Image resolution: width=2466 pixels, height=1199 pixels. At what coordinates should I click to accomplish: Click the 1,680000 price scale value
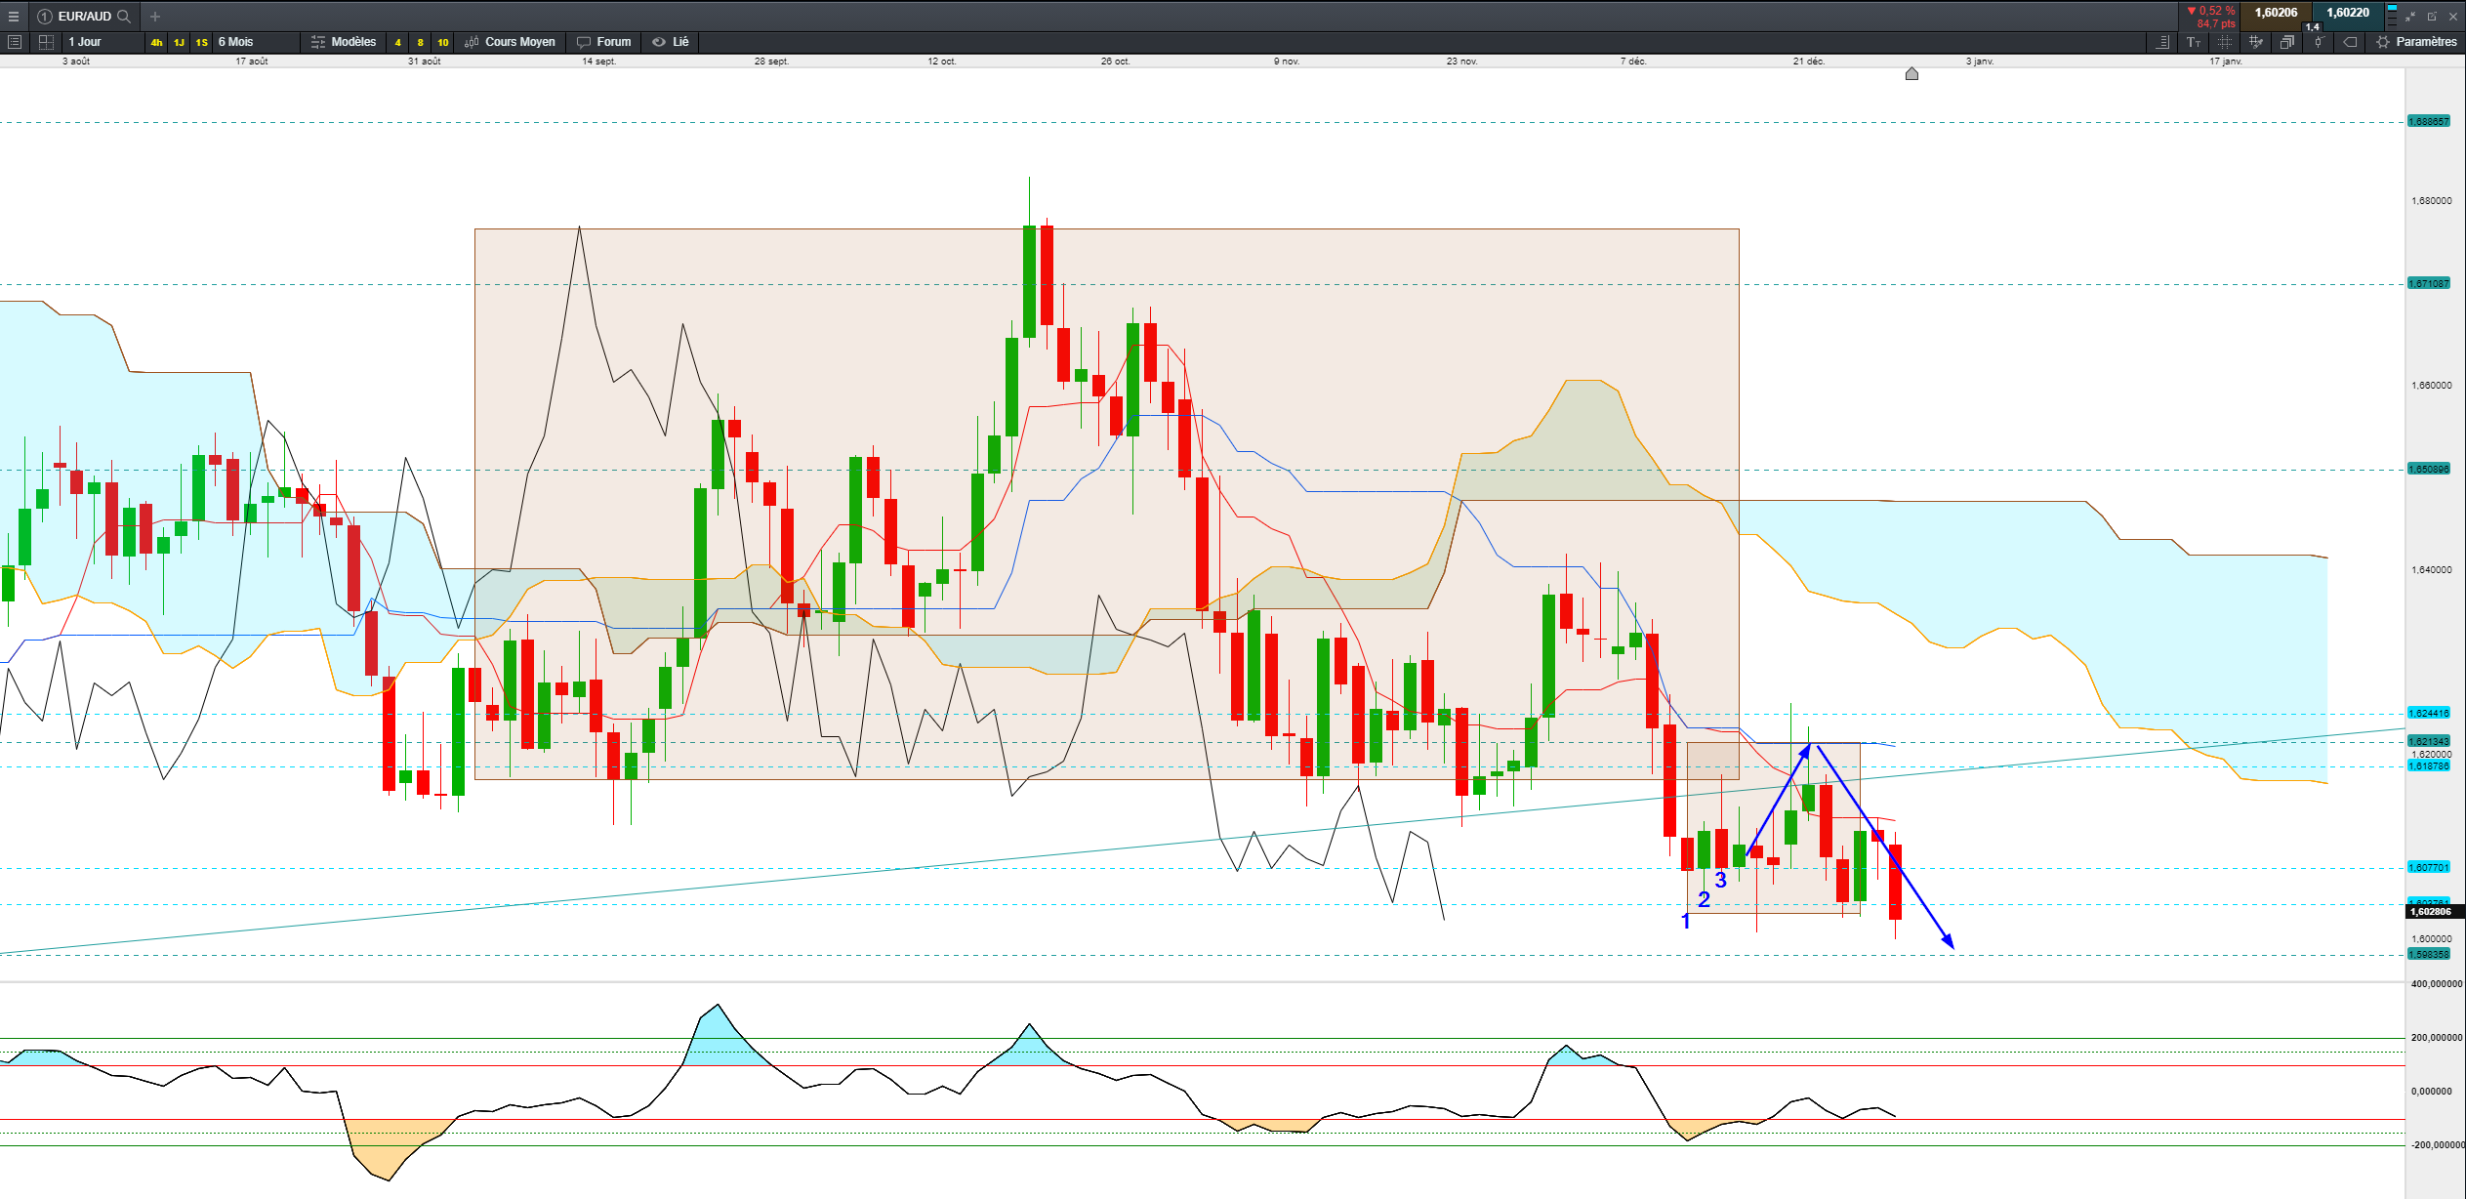point(2431,201)
